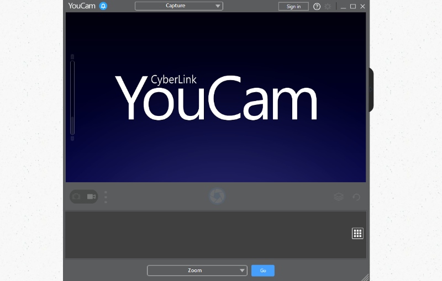The image size is (442, 281).
Task: Switch to video recording mode
Action: tap(91, 197)
